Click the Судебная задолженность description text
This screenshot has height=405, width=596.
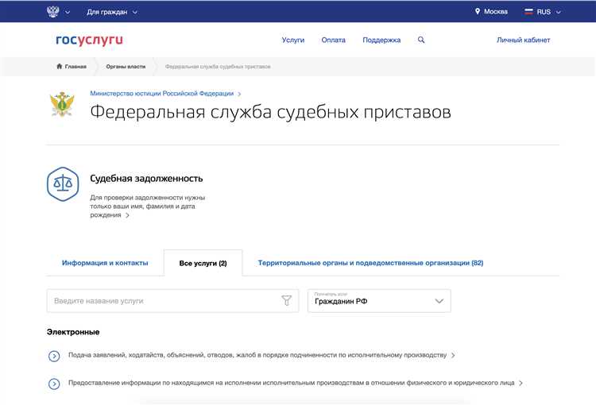(x=148, y=206)
